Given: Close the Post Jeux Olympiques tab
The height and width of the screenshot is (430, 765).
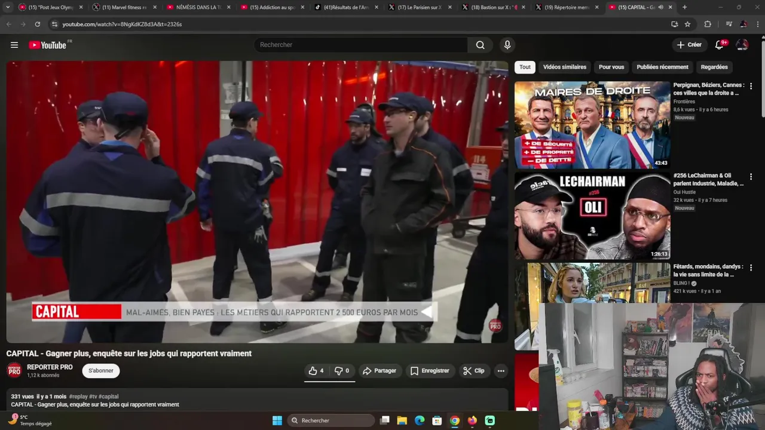Looking at the screenshot, I should [x=81, y=7].
